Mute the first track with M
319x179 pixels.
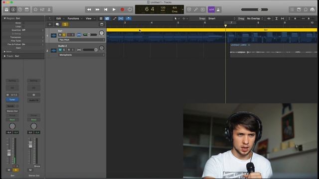60,35
